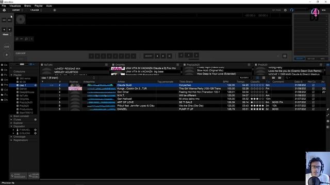The height and width of the screenshot is (185, 330).
Task: Skip to the next track
Action: (x=9, y=20)
